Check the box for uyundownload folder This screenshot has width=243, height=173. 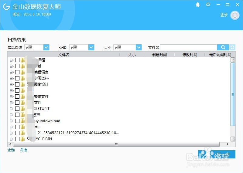(x=17, y=121)
